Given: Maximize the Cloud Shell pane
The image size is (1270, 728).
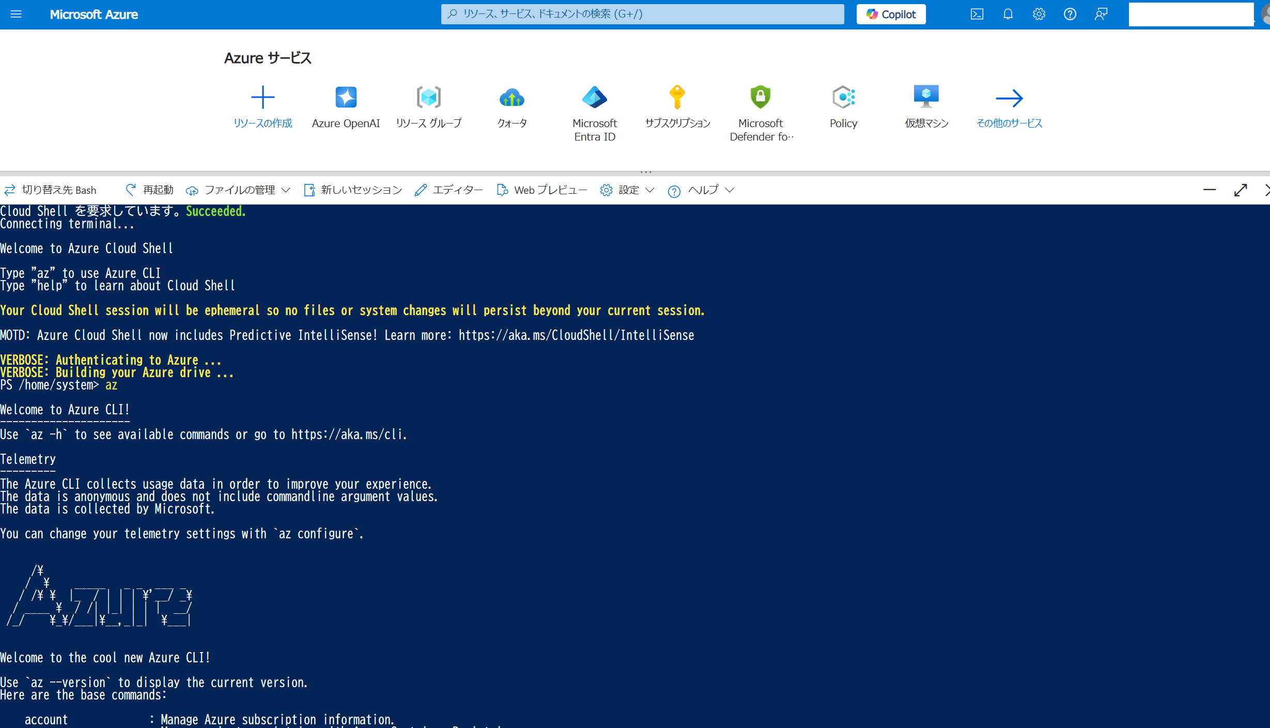Looking at the screenshot, I should [x=1240, y=190].
